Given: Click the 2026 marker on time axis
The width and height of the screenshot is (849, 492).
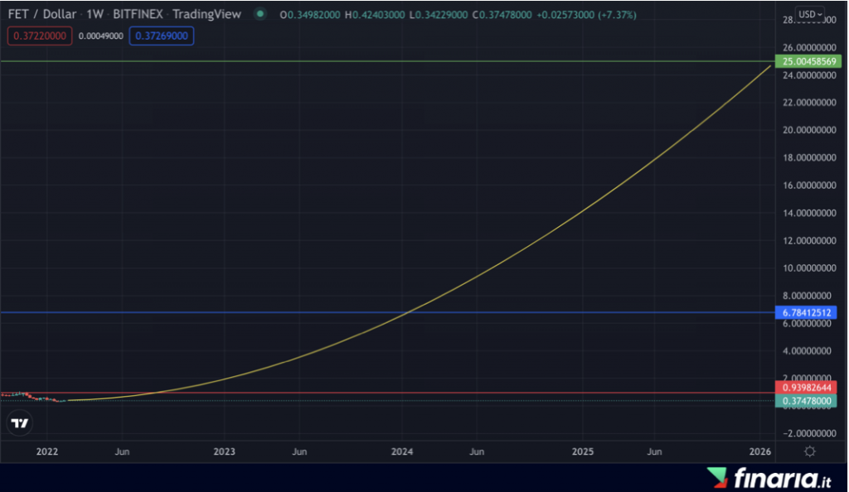Looking at the screenshot, I should (x=759, y=451).
